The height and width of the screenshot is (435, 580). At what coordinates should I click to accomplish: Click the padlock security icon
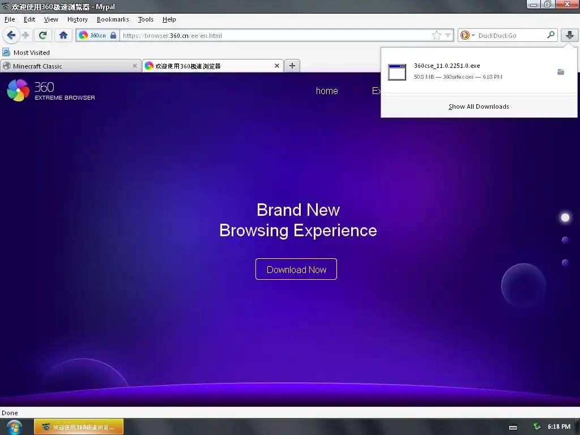pyautogui.click(x=113, y=36)
